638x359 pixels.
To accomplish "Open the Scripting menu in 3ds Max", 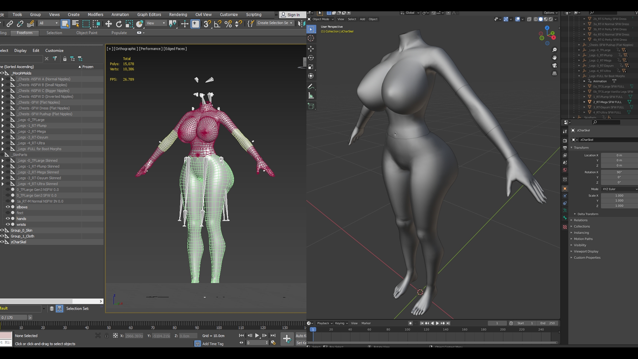I will pyautogui.click(x=254, y=15).
